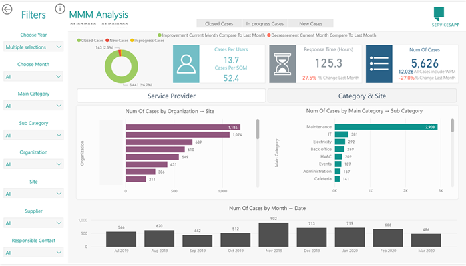The width and height of the screenshot is (466, 266).
Task: Open the Responsible Contact dropdown
Action: click(33, 253)
